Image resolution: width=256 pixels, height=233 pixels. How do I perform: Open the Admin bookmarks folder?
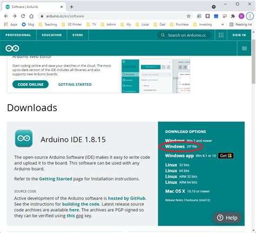point(109,24)
